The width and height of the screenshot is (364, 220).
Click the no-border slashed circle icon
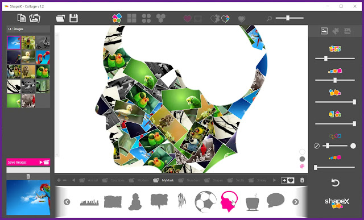(x=317, y=146)
